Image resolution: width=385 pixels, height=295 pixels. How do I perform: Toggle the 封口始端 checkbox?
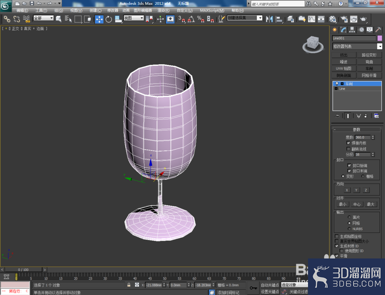(349, 165)
